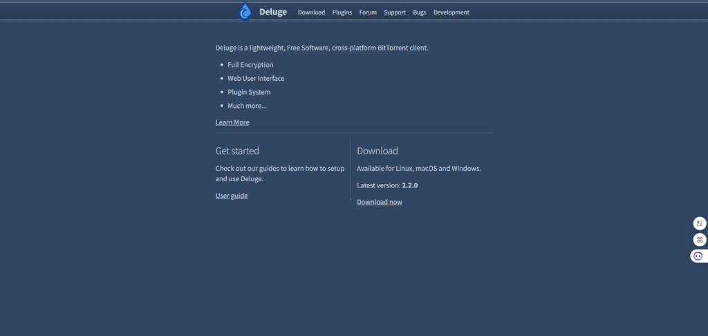Click the Much more... bullet text
The width and height of the screenshot is (708, 336).
(248, 106)
